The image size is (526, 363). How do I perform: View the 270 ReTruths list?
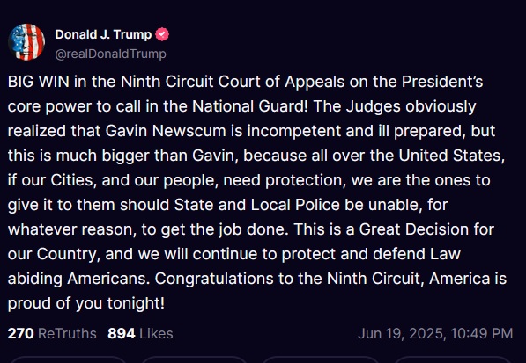[x=52, y=334]
